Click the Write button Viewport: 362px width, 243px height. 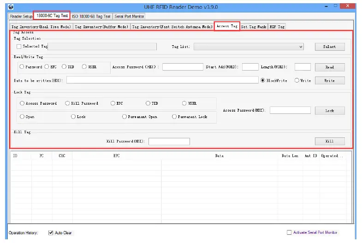pos(330,81)
